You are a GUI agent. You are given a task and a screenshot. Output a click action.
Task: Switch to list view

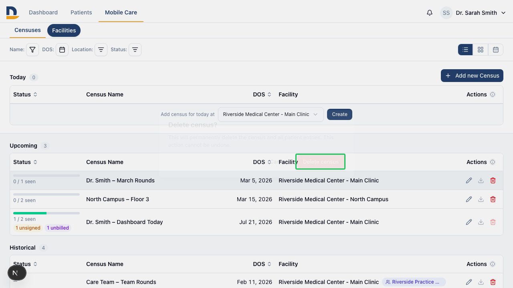tap(465, 50)
